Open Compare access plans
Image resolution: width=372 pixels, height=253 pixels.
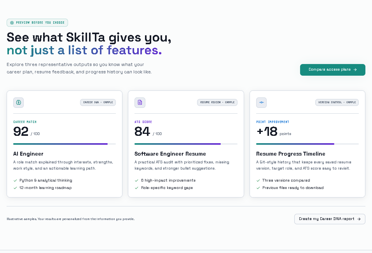point(333,70)
